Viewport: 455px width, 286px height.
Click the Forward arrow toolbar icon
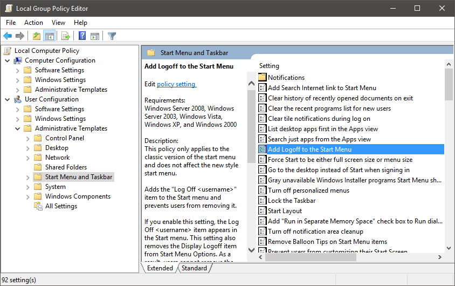point(20,36)
